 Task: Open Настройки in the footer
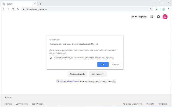[162, 104]
